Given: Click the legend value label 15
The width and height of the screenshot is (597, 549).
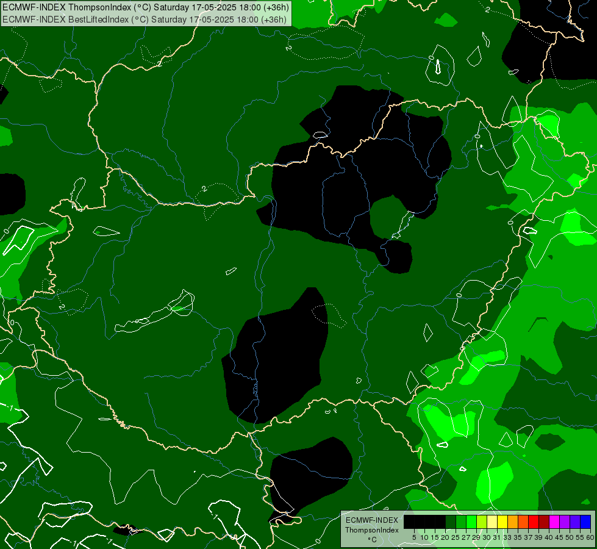Looking at the screenshot, I should pos(435,537).
